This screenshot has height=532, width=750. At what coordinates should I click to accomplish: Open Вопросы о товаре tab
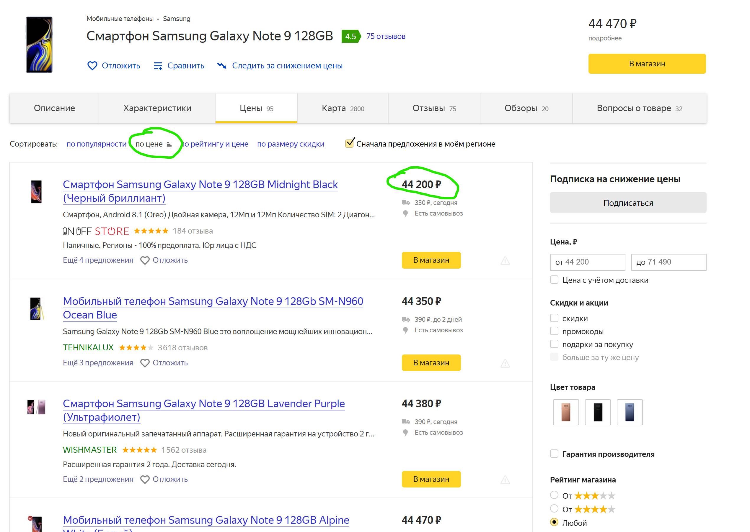point(640,108)
